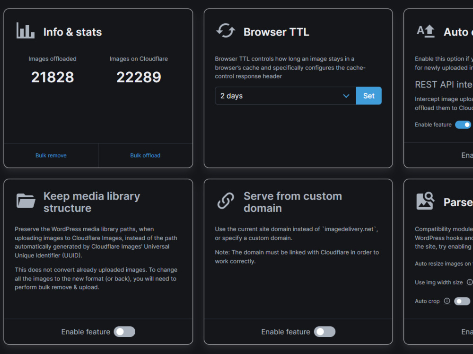Click the Set button for Browser TTL
473x354 pixels.
click(368, 96)
